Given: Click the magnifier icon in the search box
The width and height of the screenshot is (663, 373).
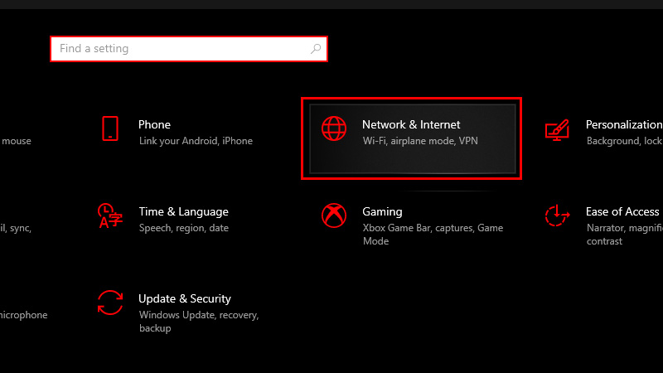Looking at the screenshot, I should 316,49.
